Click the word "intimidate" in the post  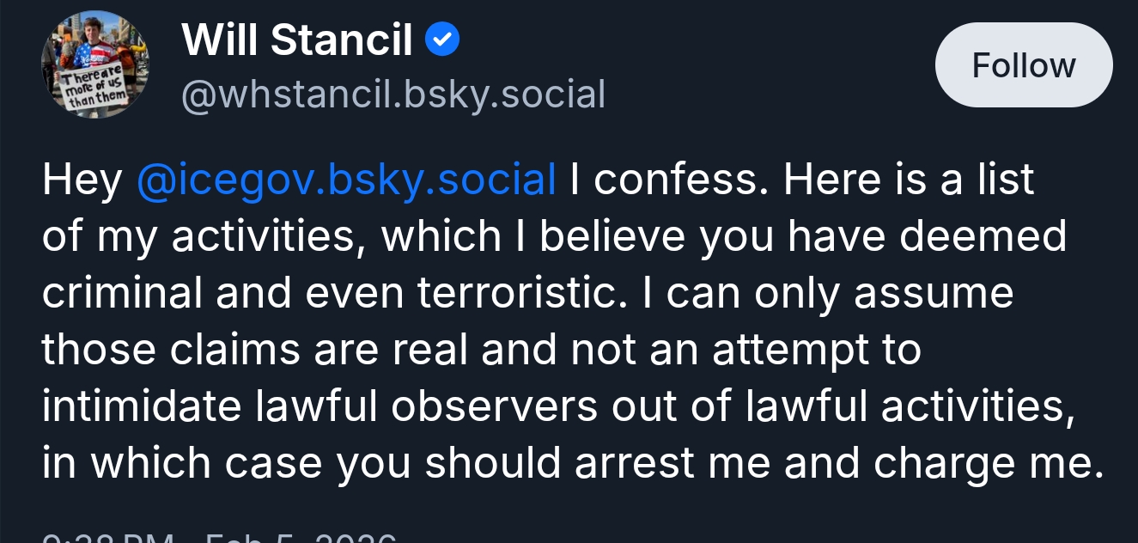[x=143, y=406]
